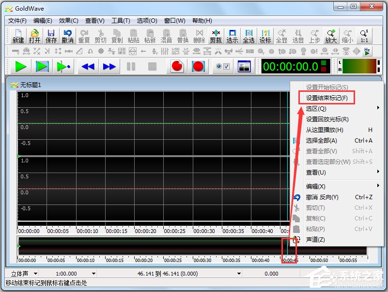The image size is (388, 292).
Task: Click the pause button
Action: tap(131, 66)
